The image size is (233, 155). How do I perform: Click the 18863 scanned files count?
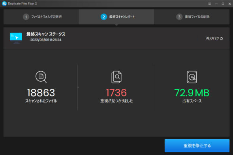point(41,93)
